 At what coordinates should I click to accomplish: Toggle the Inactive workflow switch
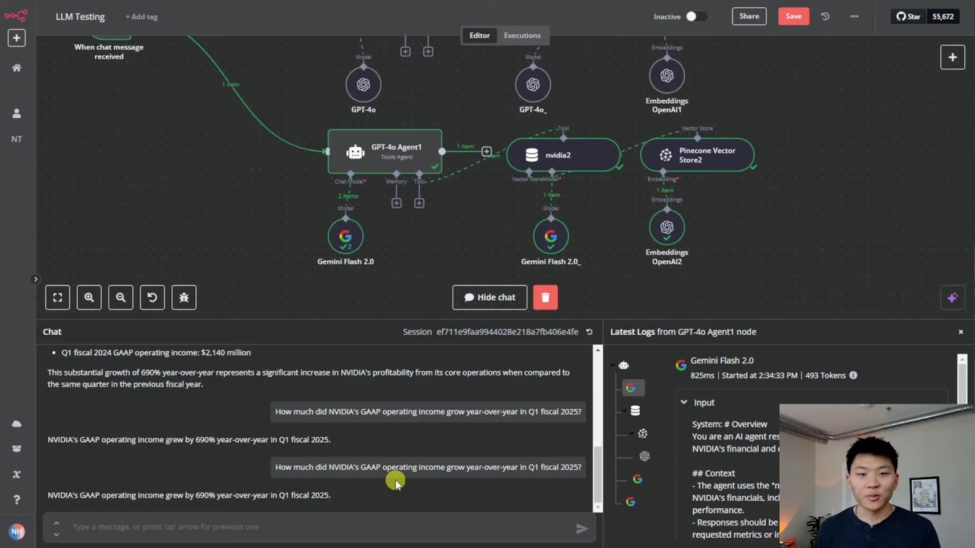[x=696, y=16]
